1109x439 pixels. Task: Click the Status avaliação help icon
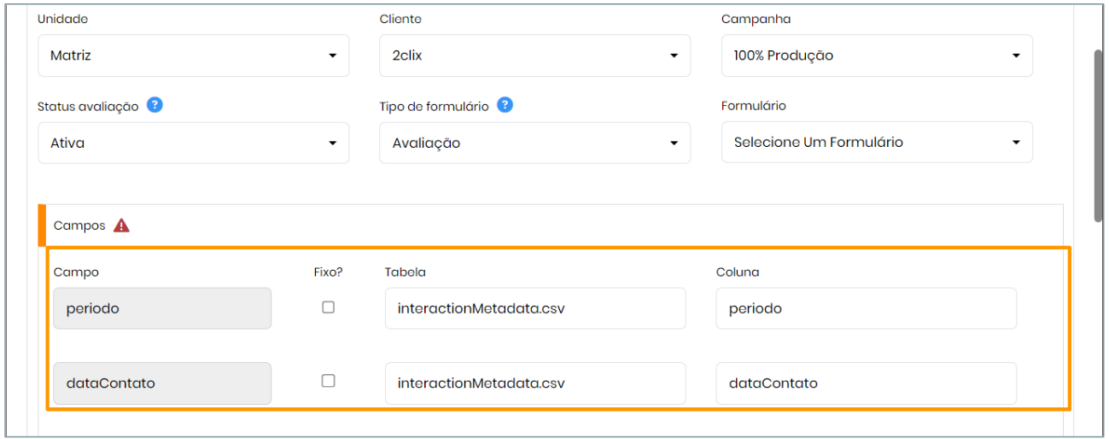coord(155,105)
